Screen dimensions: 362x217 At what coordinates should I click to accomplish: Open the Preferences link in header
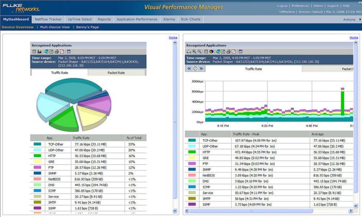(300, 6)
